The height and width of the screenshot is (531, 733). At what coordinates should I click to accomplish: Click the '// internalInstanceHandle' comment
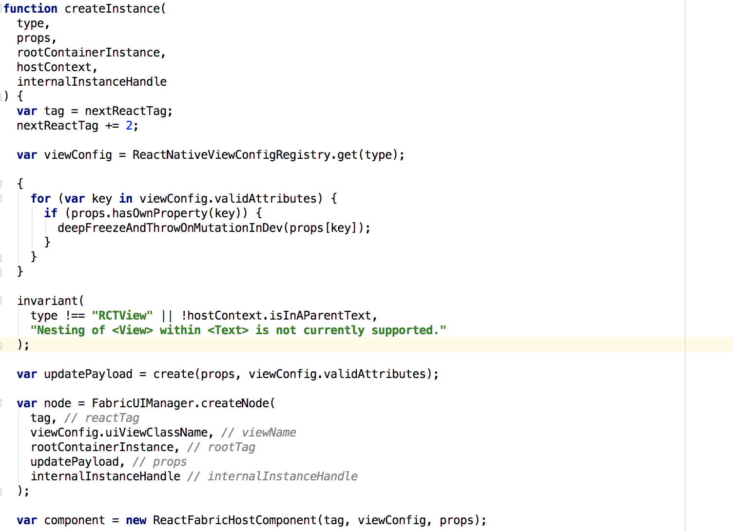pos(272,476)
